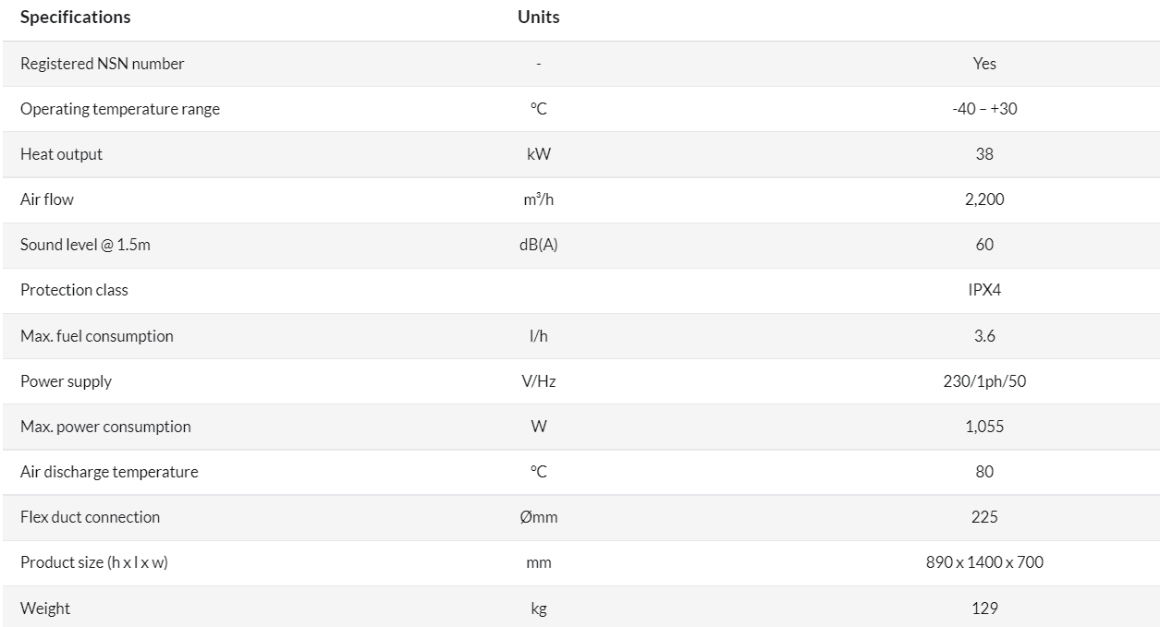Select the Weight row label
This screenshot has width=1160, height=627.
tap(45, 609)
